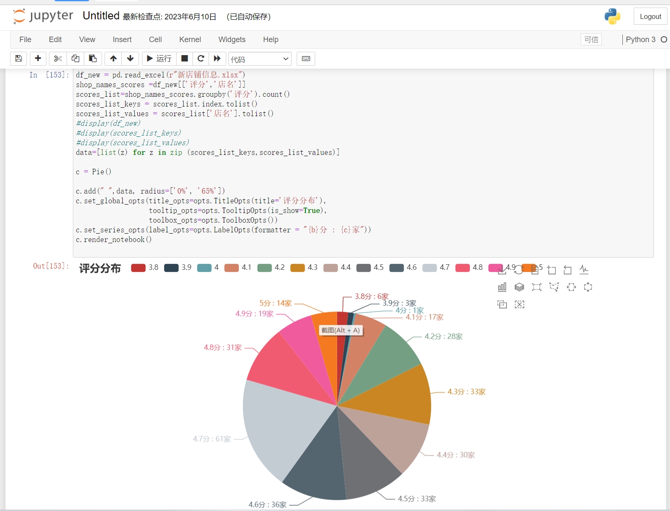
Task: Insert a new cell below with the plus icon
Action: point(38,59)
